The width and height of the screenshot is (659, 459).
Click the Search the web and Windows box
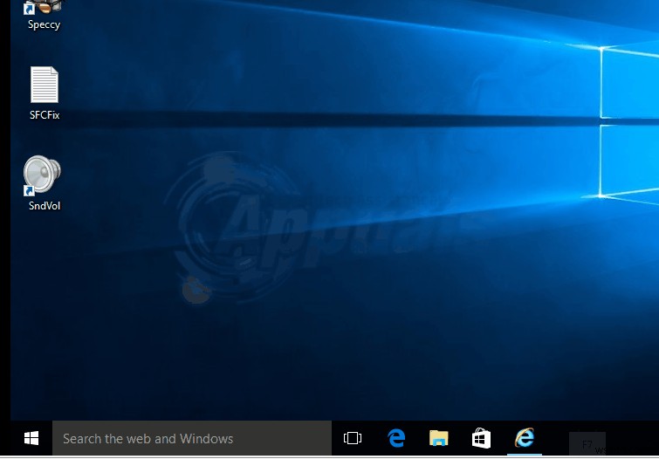click(x=192, y=438)
